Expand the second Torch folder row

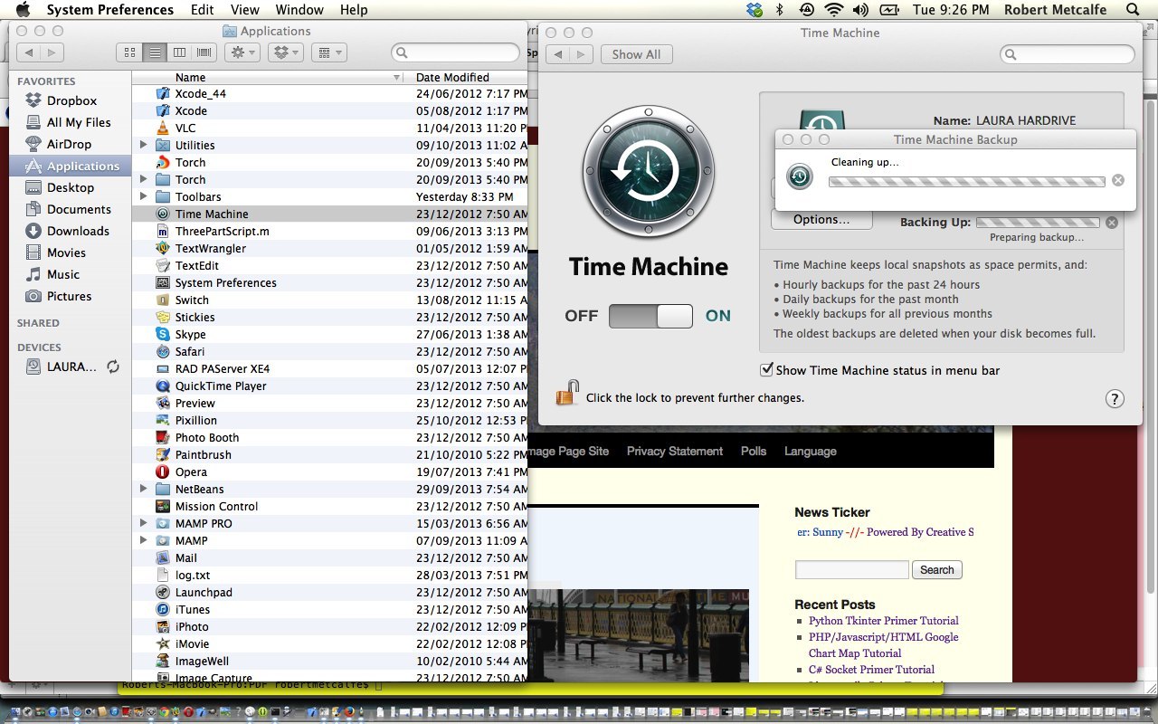[143, 179]
